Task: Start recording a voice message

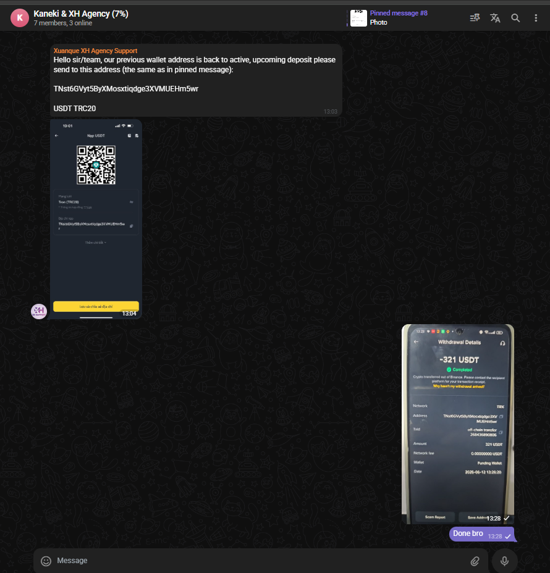Action: click(504, 561)
